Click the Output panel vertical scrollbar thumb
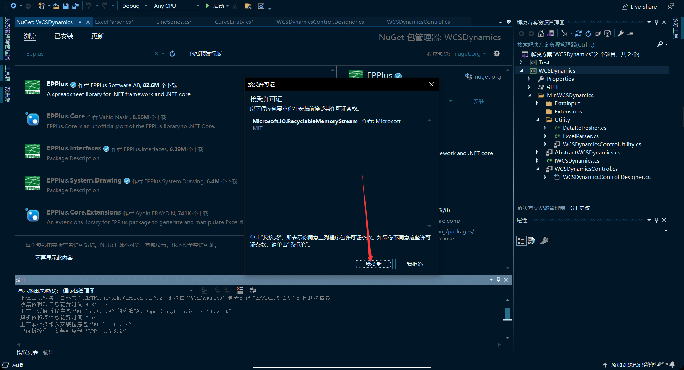The height and width of the screenshot is (370, 684). click(507, 314)
